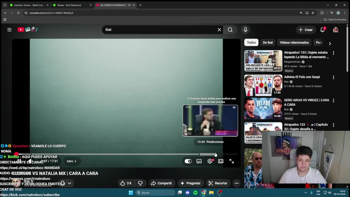Enter fullscreen mode
Viewport: 350px width, 197px height.
point(232,161)
